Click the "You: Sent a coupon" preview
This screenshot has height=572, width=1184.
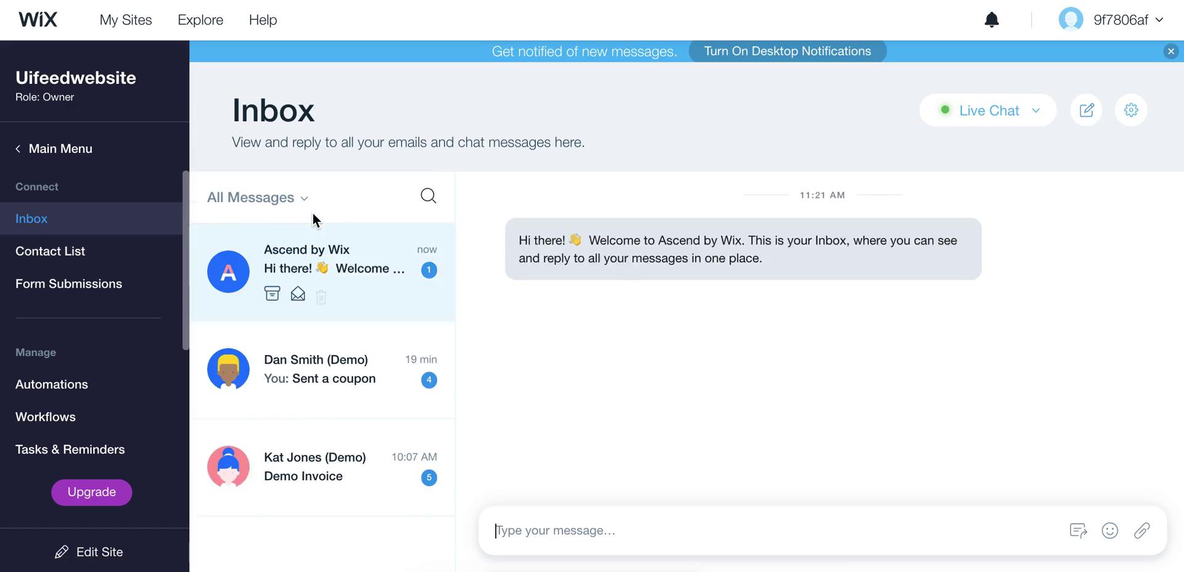pos(319,378)
